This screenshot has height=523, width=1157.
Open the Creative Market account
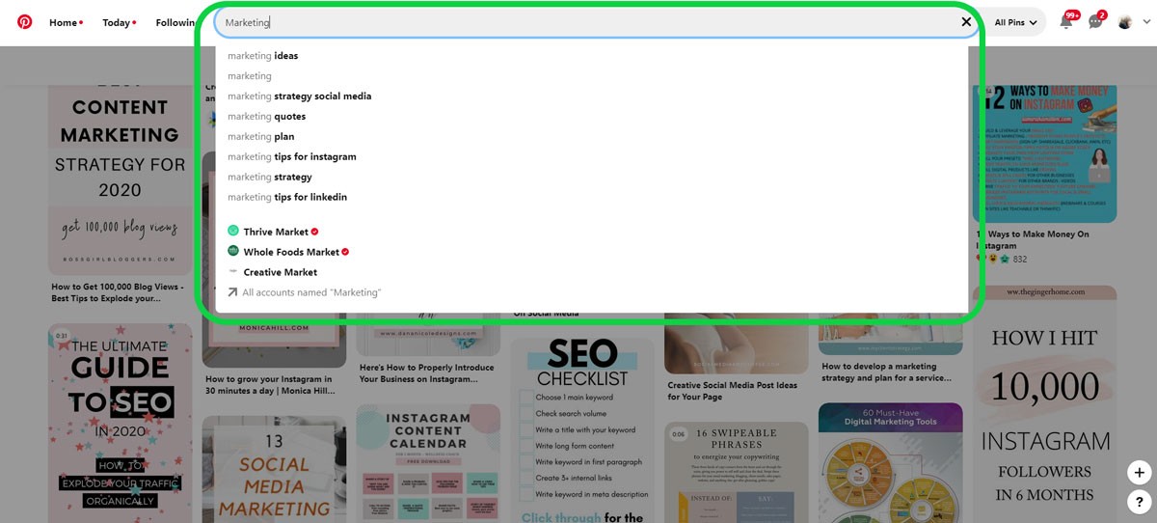[281, 272]
